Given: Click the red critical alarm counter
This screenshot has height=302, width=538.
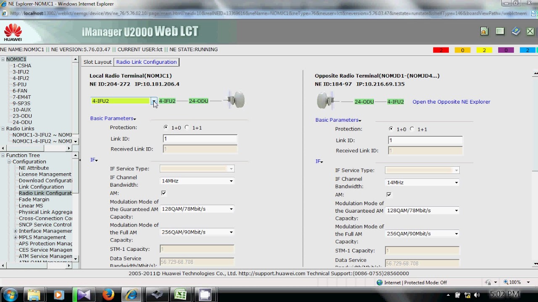Looking at the screenshot, I should coord(441,50).
